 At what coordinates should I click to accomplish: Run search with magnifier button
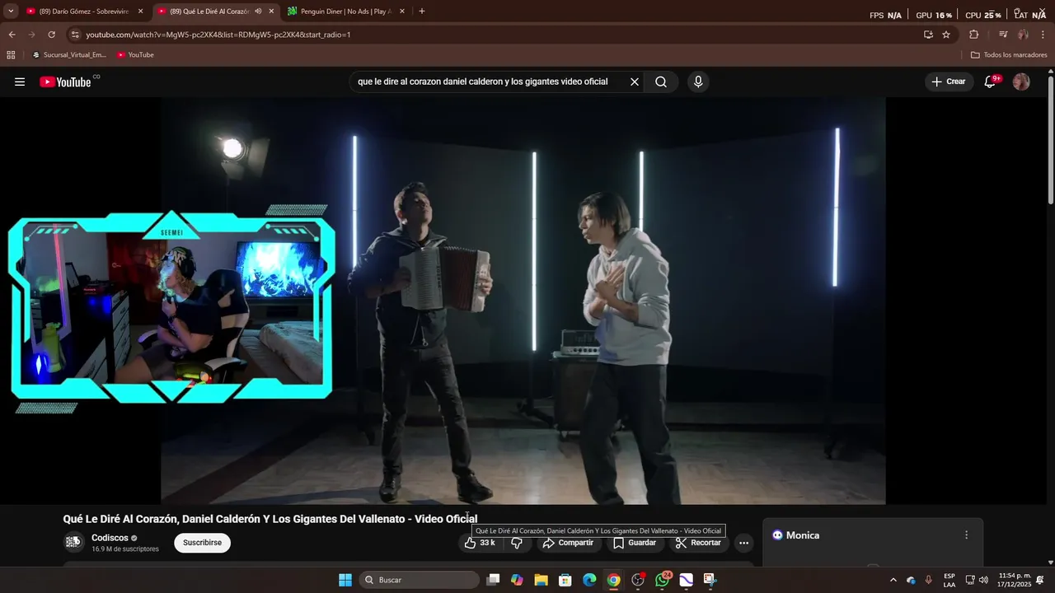click(661, 82)
